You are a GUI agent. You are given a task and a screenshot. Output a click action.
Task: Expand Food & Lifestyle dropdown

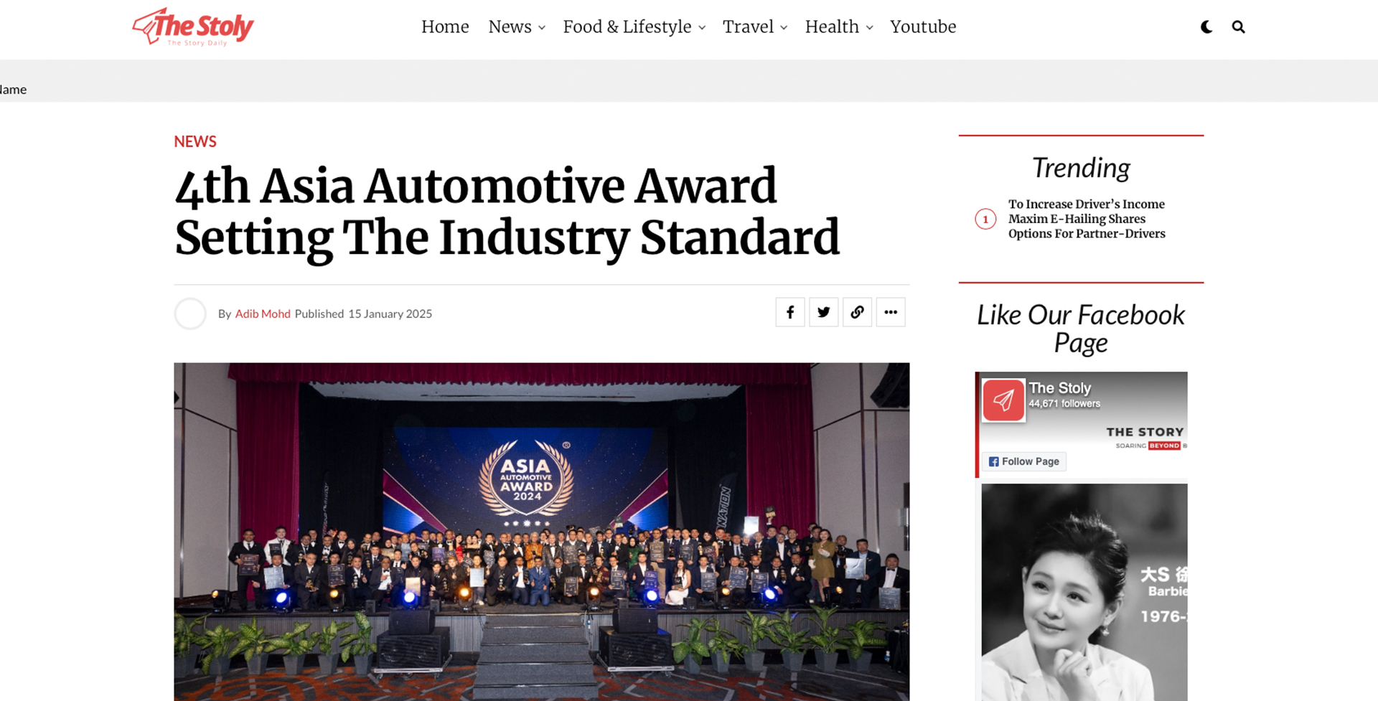click(x=634, y=27)
